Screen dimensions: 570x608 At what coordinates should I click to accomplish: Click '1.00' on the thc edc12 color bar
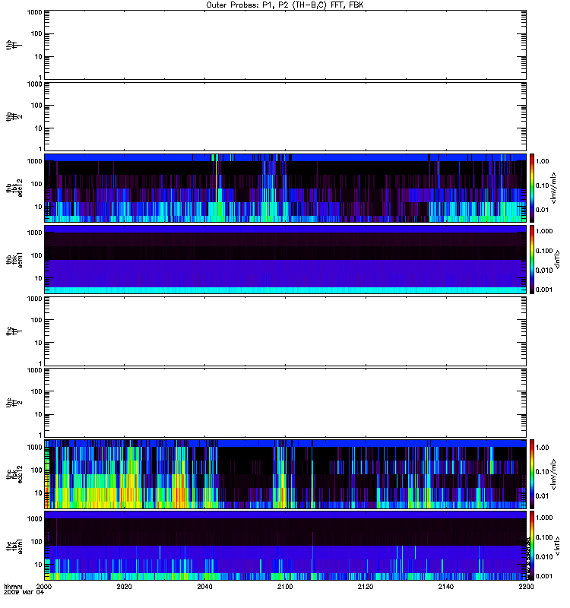tap(542, 448)
